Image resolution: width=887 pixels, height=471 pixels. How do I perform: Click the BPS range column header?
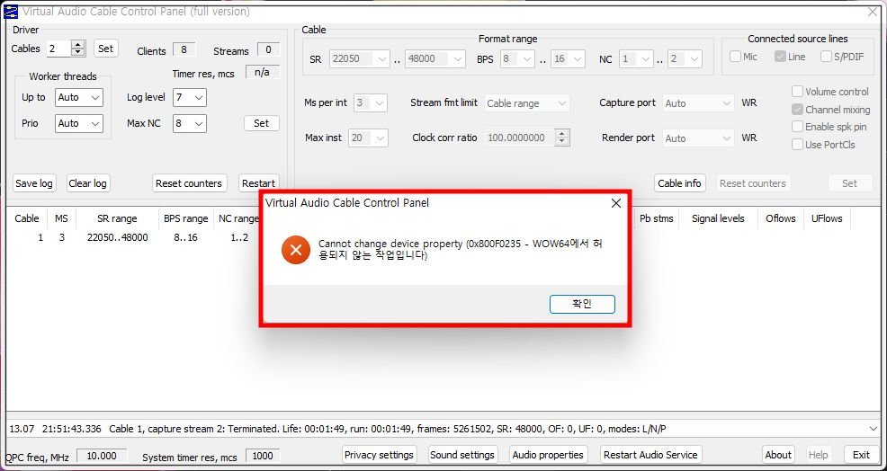coord(186,218)
